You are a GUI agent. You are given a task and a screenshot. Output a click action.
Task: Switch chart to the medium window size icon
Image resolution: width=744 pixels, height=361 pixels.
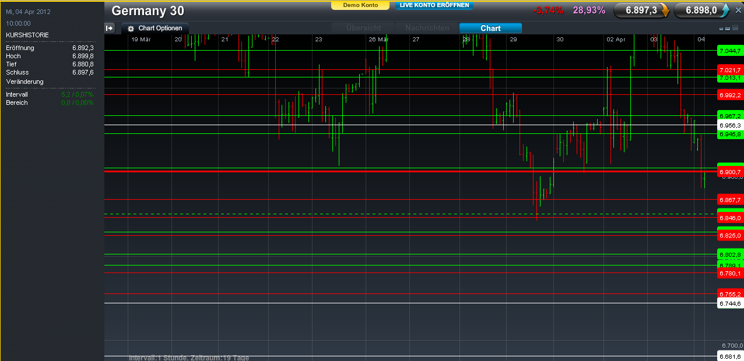[x=727, y=29]
